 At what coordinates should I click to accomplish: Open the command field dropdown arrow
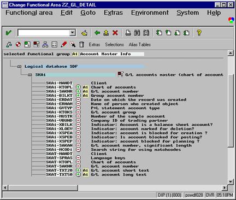[x=73, y=33]
